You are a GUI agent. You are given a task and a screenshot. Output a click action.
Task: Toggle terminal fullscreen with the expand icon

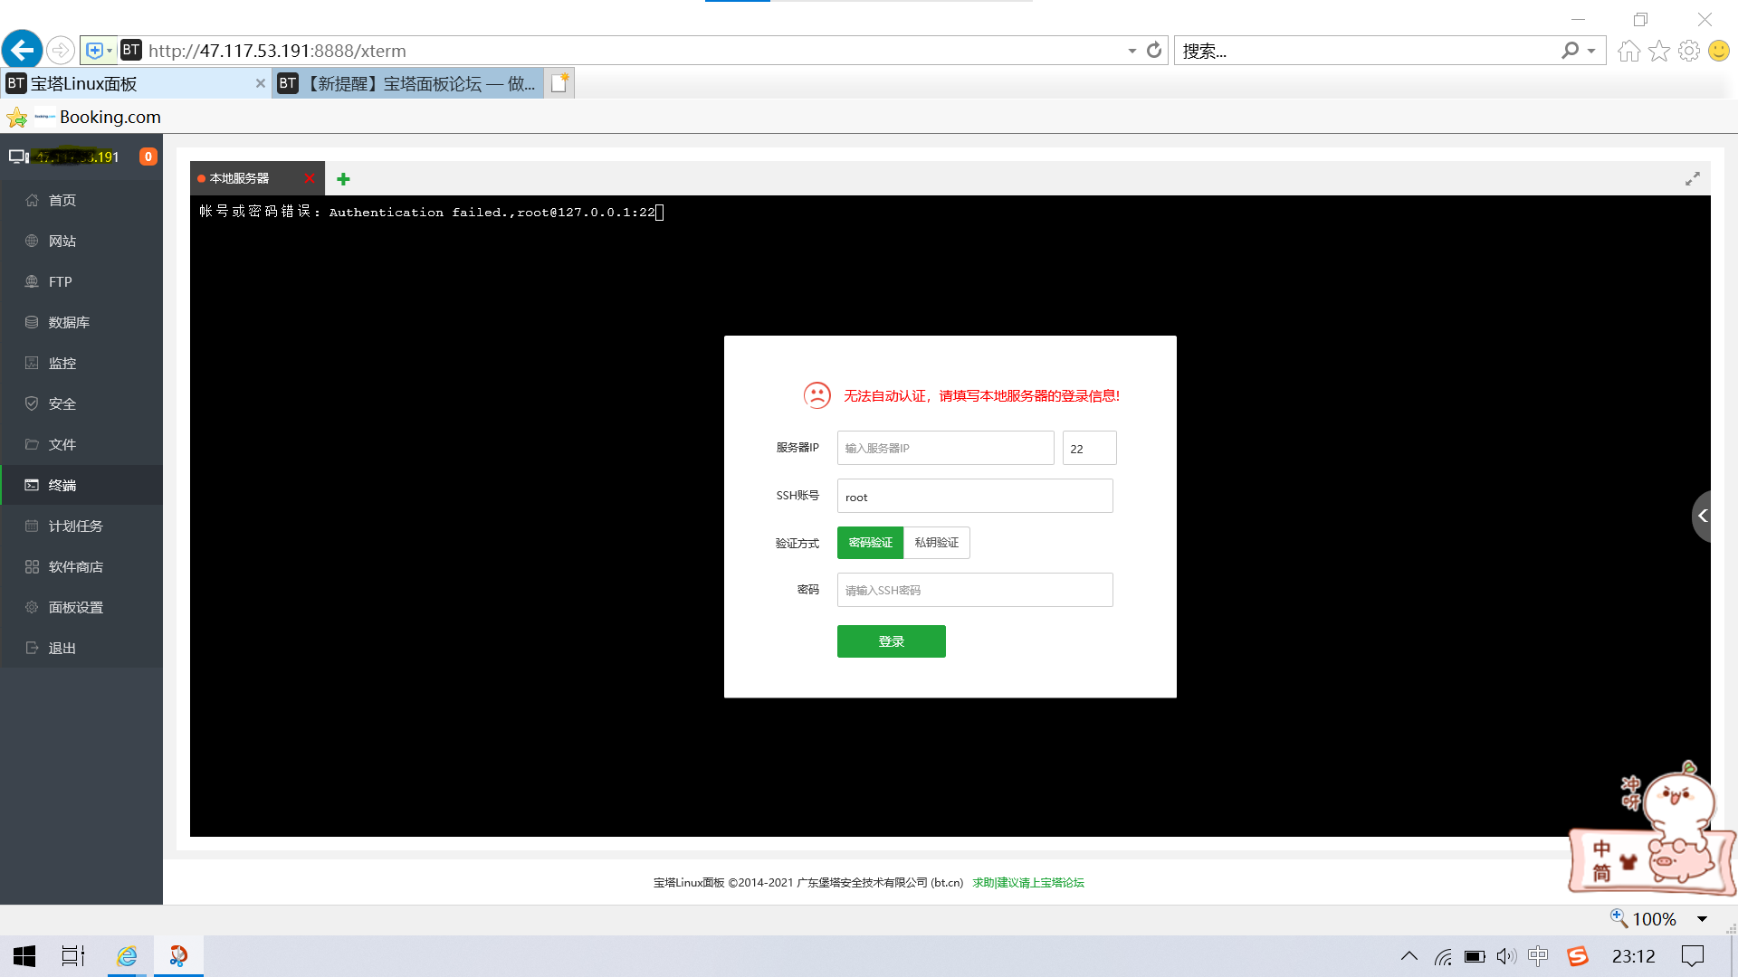[x=1692, y=179]
